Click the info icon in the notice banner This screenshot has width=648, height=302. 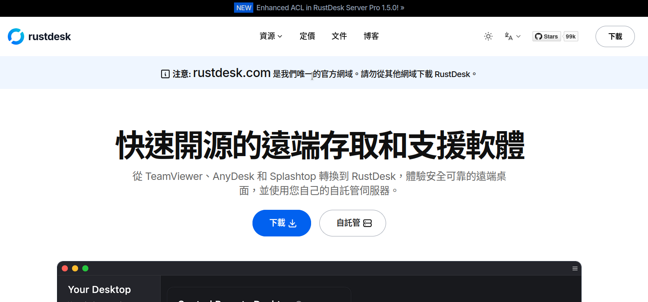point(165,74)
